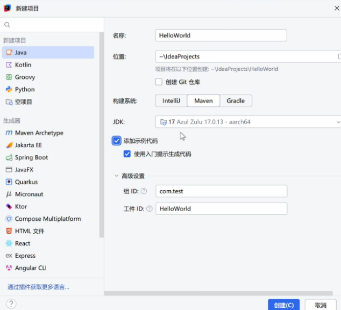The width and height of the screenshot is (341, 310).
Task: Click the Python icon
Action: coord(9,89)
